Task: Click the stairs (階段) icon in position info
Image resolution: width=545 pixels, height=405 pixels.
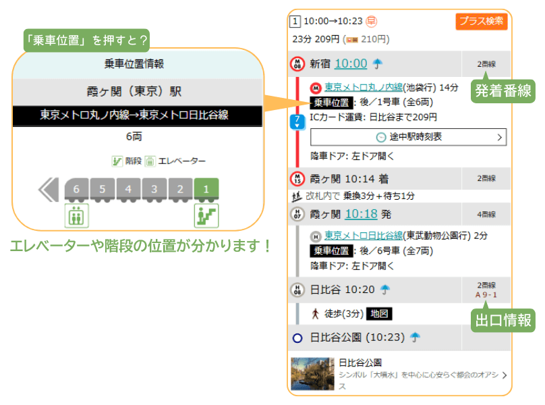Action: (208, 214)
